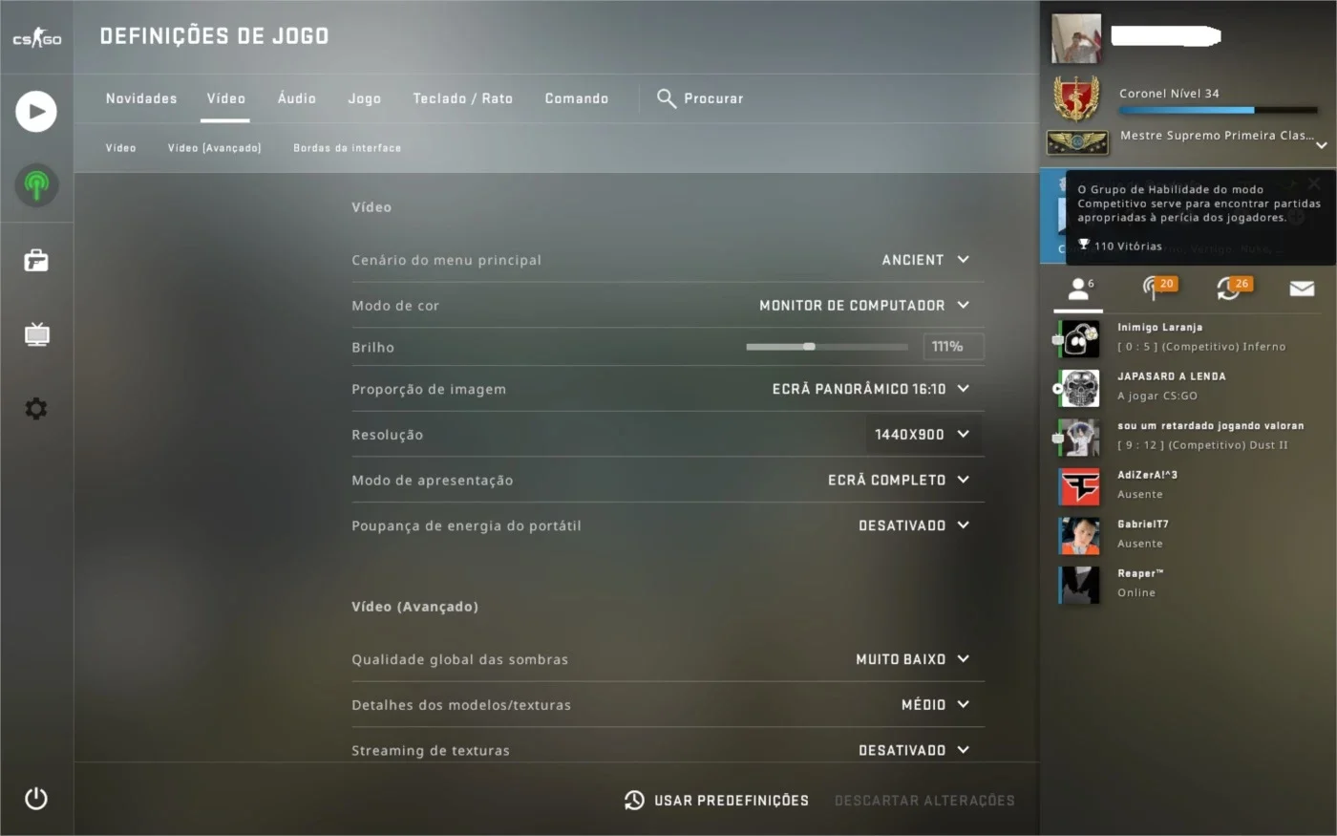Open the Proporção de imagem dropdown

871,389
